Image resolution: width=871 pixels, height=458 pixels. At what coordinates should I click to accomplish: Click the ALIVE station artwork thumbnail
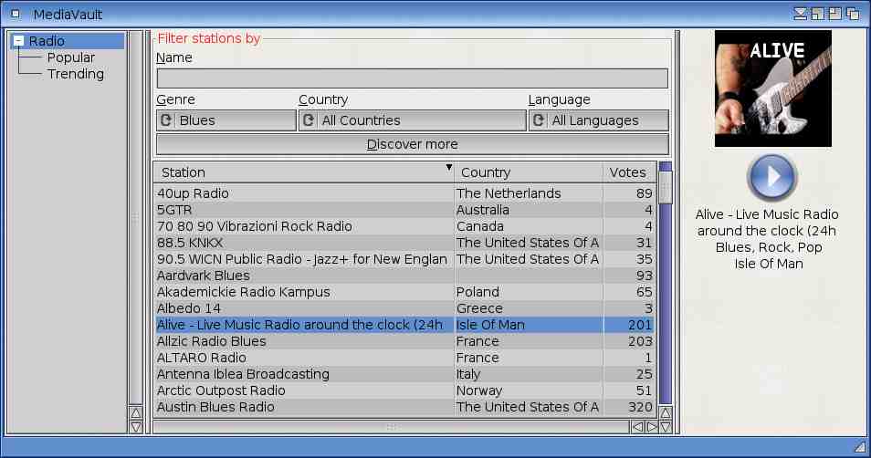tap(772, 88)
